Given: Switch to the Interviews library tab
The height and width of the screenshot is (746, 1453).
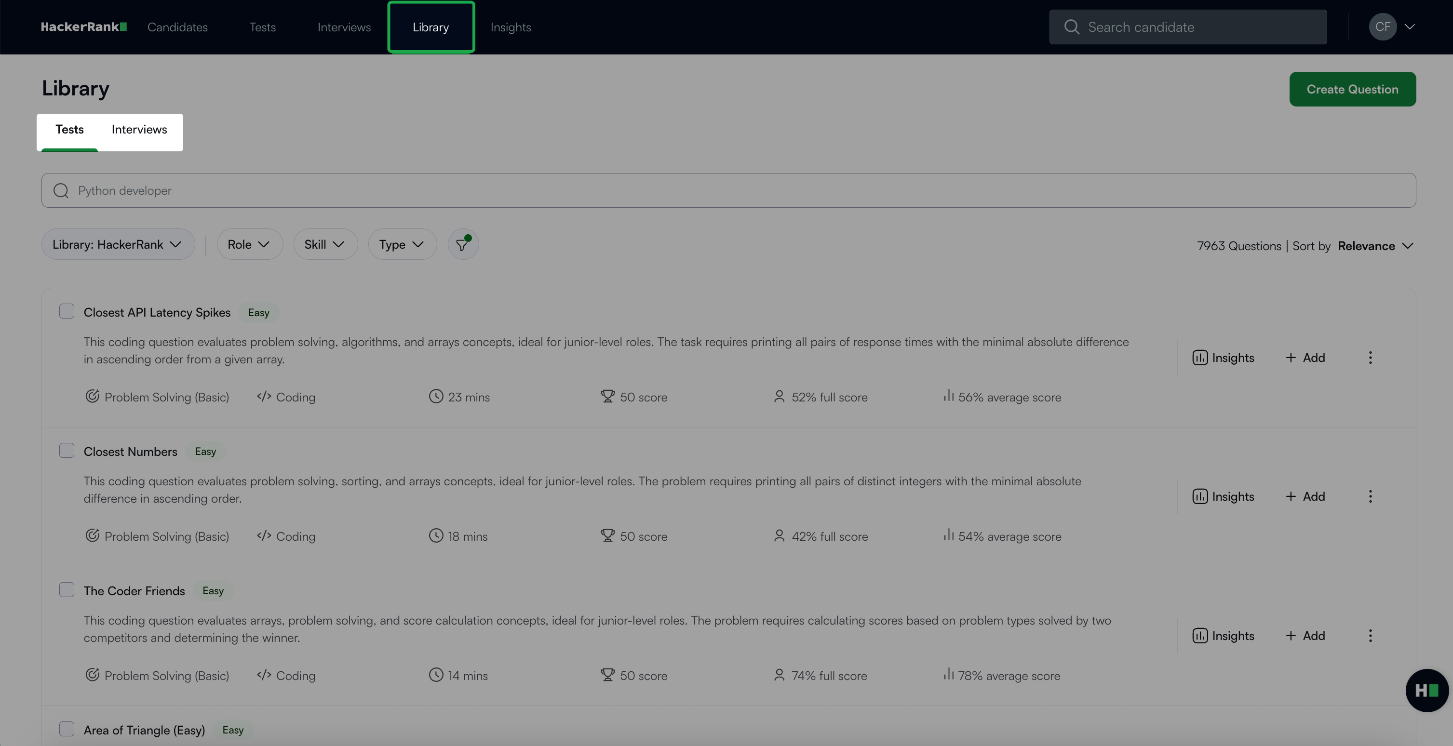Looking at the screenshot, I should [x=139, y=130].
